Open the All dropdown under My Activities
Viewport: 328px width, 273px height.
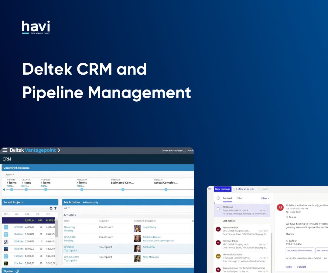(x=67, y=208)
